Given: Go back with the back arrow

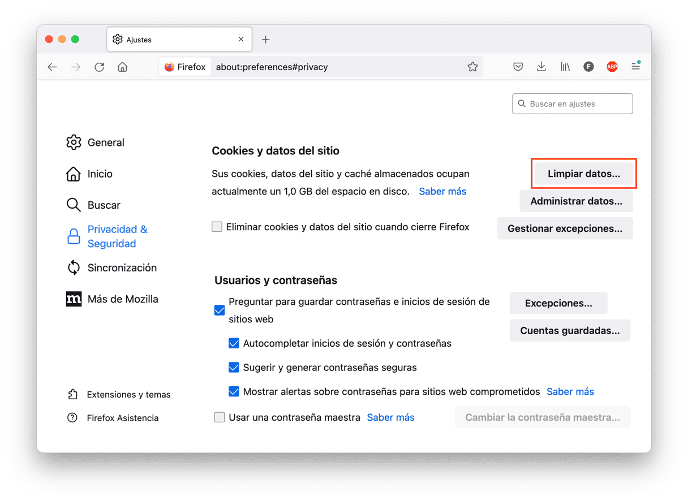Looking at the screenshot, I should [52, 67].
